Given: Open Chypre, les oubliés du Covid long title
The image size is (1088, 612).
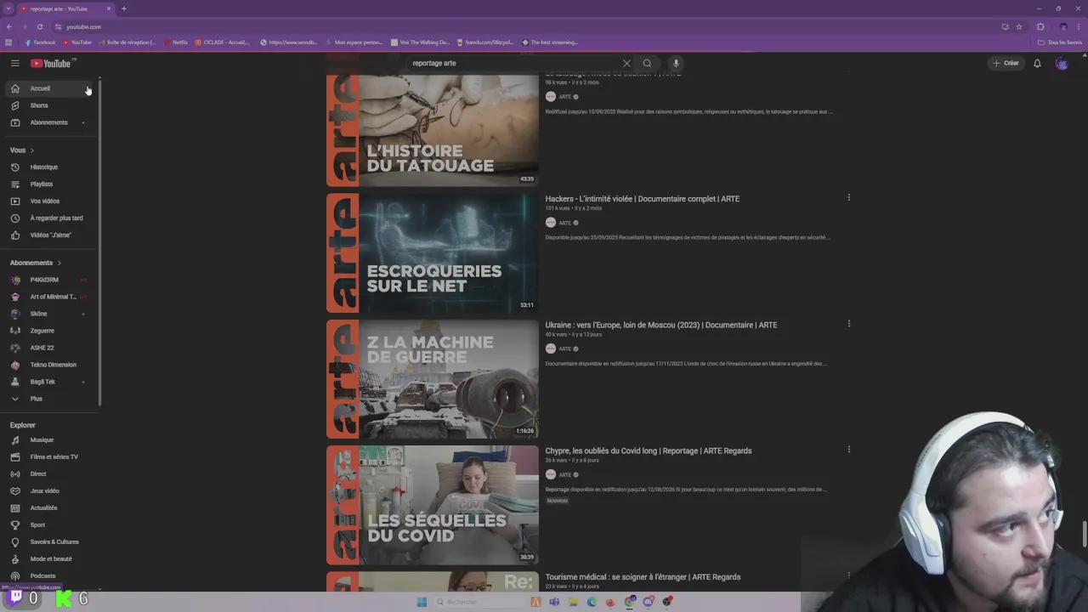Looking at the screenshot, I should coord(648,450).
